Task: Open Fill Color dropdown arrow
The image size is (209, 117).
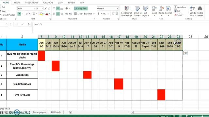Action: tap(44, 14)
